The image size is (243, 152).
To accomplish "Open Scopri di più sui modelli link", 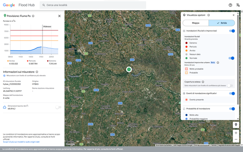I will (21, 142).
